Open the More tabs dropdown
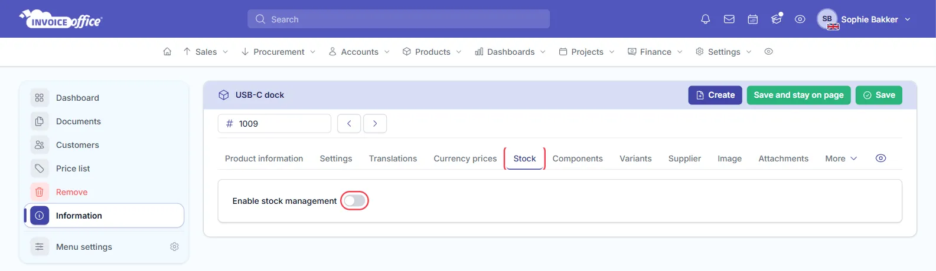The width and height of the screenshot is (936, 271). pos(841,158)
